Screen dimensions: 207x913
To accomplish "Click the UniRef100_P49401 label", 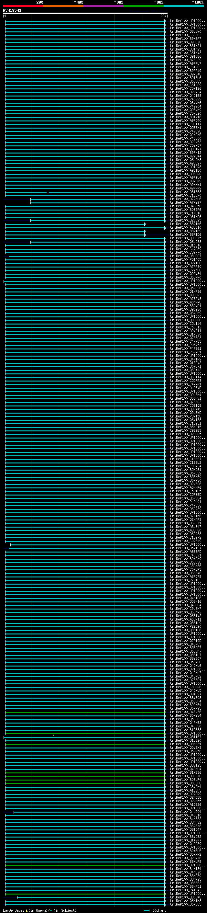I will (x=185, y=502).
